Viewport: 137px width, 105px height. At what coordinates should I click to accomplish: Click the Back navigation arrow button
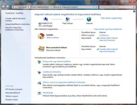(x=3, y=7)
